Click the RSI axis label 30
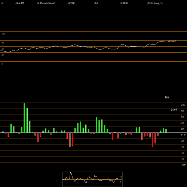 coord(3,55)
